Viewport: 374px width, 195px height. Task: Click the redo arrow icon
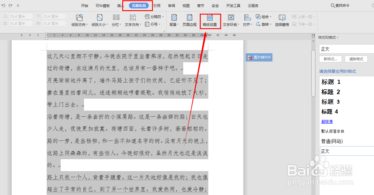pyautogui.click(x=11, y=6)
